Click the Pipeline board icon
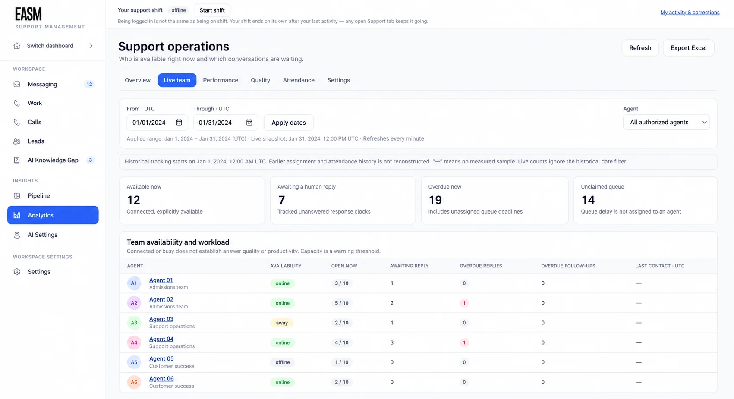 (x=17, y=196)
